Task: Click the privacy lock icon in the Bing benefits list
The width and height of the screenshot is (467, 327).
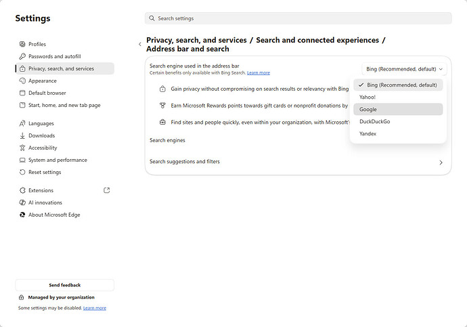Action: [x=162, y=89]
